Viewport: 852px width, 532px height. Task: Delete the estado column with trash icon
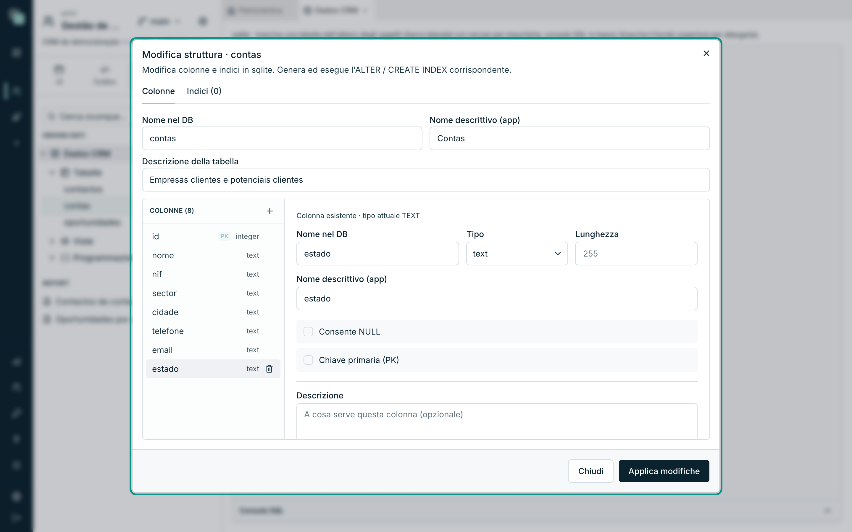tap(269, 369)
